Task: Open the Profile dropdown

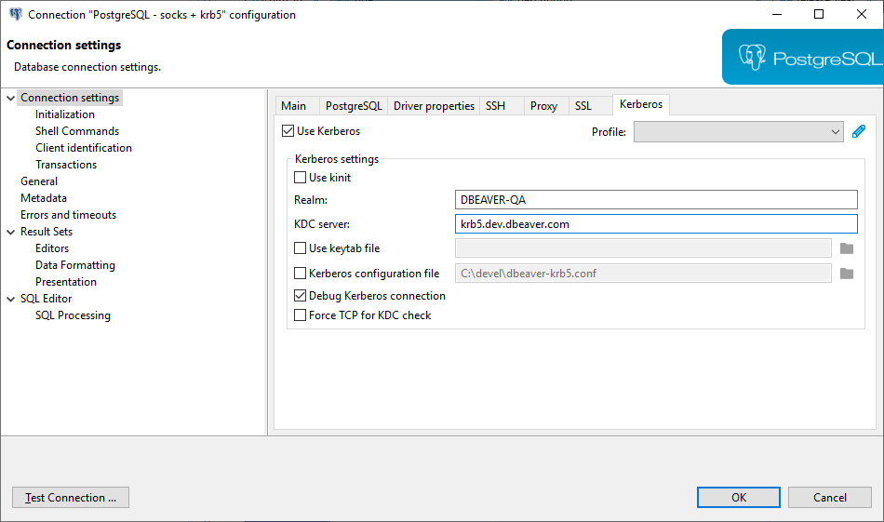Action: [x=739, y=132]
